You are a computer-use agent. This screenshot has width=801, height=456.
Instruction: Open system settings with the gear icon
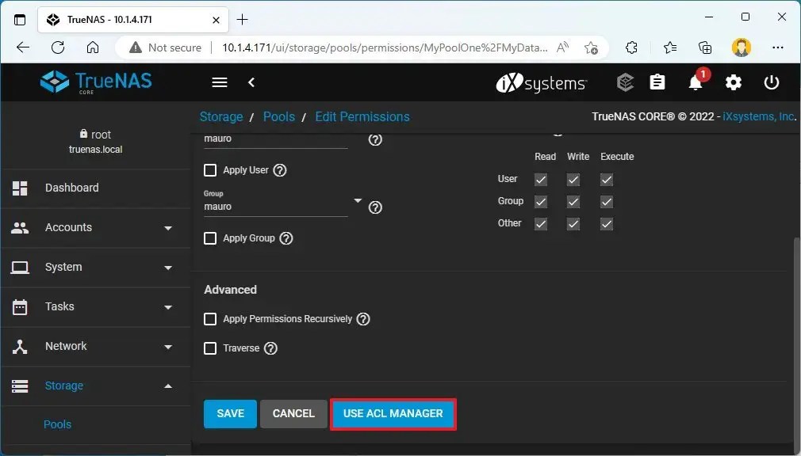coord(734,82)
